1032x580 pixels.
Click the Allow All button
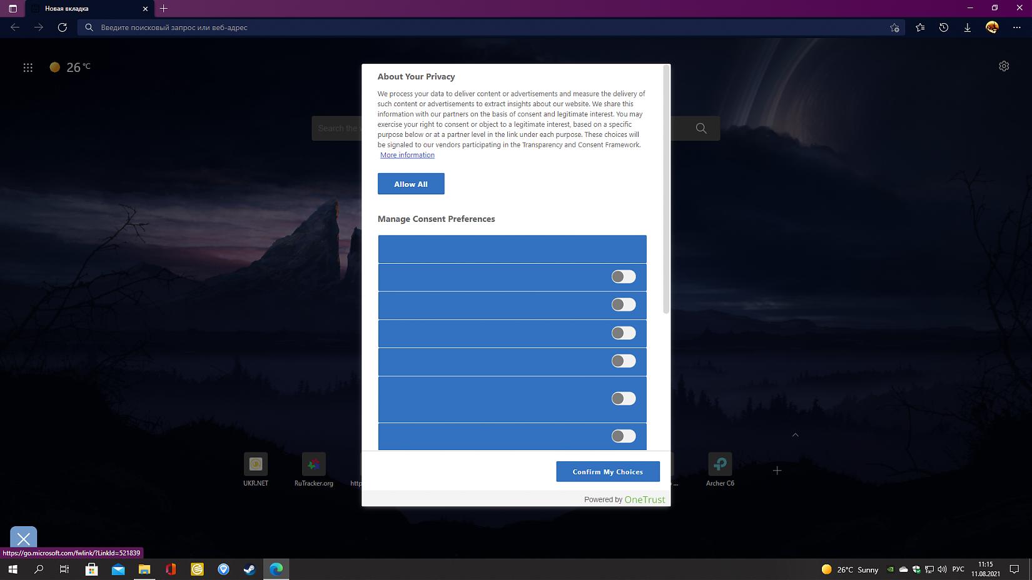(x=411, y=184)
